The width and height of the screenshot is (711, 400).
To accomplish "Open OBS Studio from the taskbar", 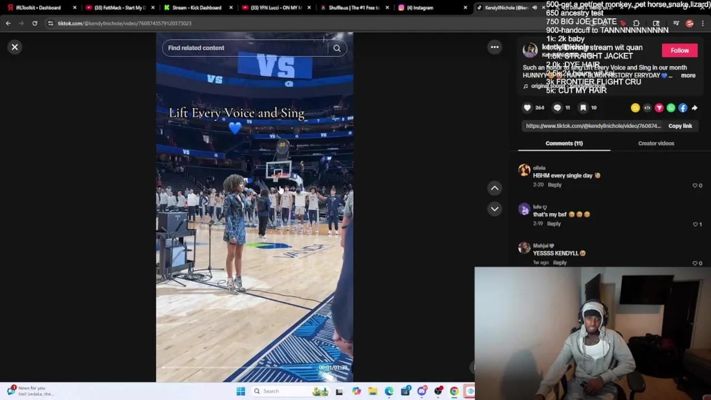I will (x=438, y=391).
